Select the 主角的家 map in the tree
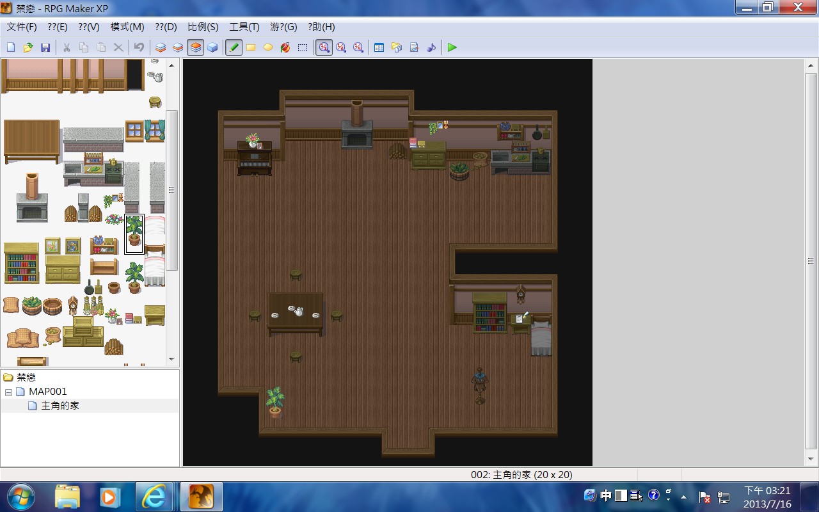 tap(60, 406)
